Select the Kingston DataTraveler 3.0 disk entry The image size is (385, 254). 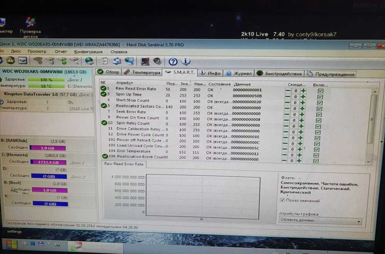47,101
